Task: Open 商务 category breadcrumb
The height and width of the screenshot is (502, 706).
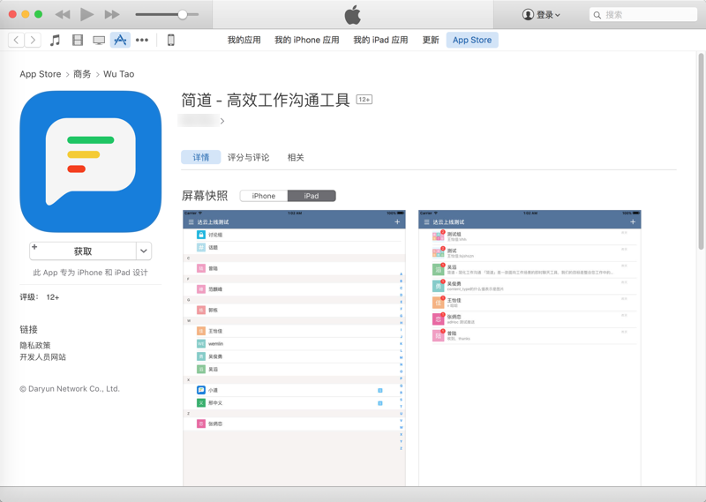Action: click(82, 74)
